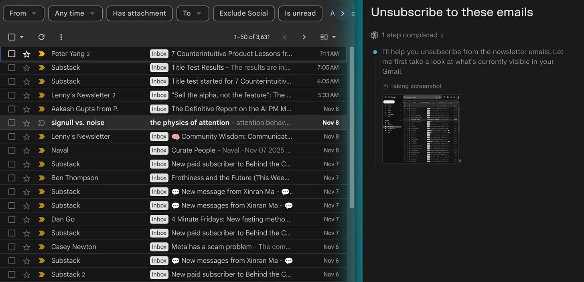Check the signull vs. noise email checkbox
This screenshot has height=282, width=584.
pyautogui.click(x=12, y=123)
